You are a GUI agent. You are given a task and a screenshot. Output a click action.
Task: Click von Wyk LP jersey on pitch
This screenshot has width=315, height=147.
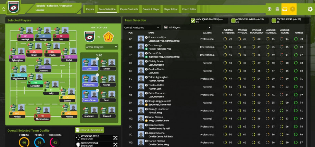22,31
